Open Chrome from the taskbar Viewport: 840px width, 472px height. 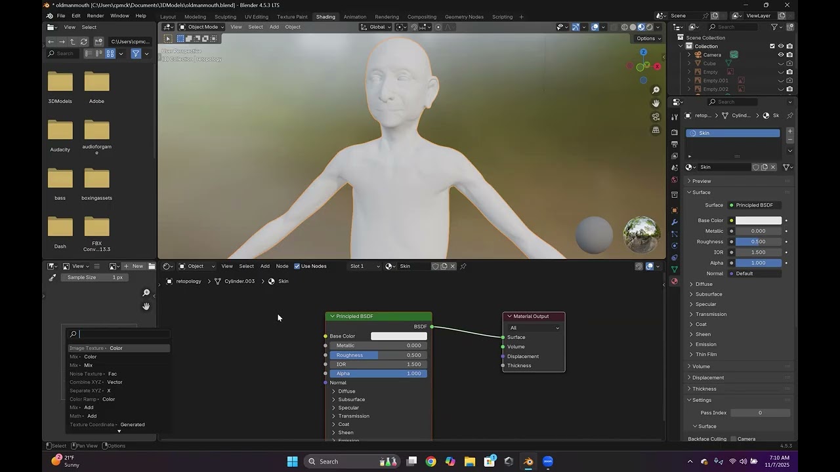point(430,462)
